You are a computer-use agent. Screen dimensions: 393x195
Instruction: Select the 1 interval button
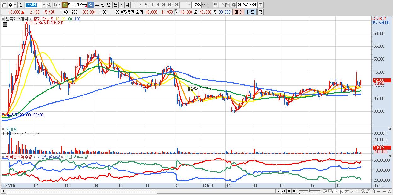[134, 5]
